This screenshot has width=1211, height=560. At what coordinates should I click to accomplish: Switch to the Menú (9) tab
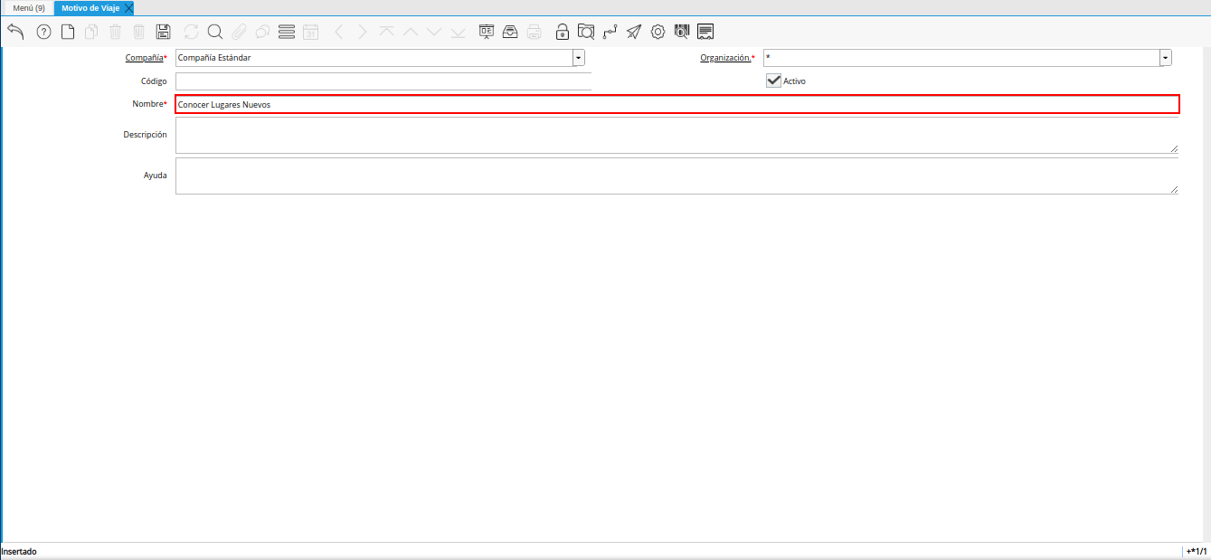tap(29, 7)
